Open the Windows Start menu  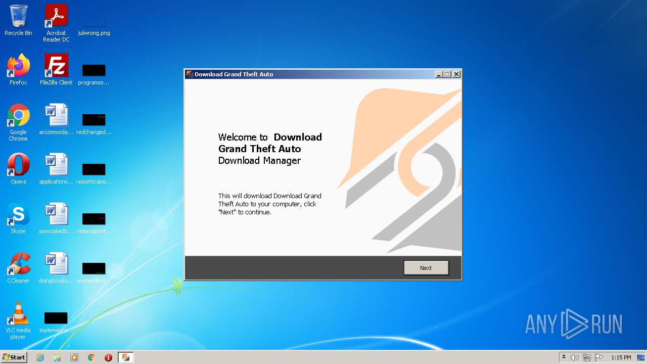(x=14, y=357)
